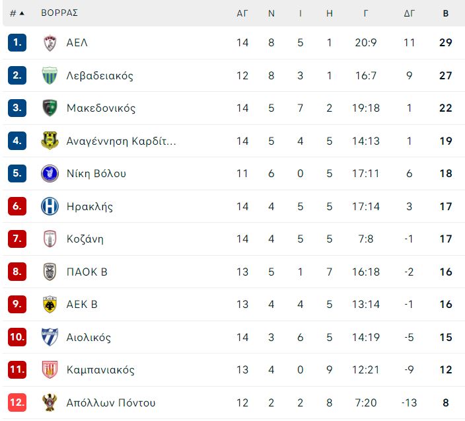Viewport: 465px width, 421px height.
Task: Select the Μακεδονικός shield logo
Action: tap(50, 108)
